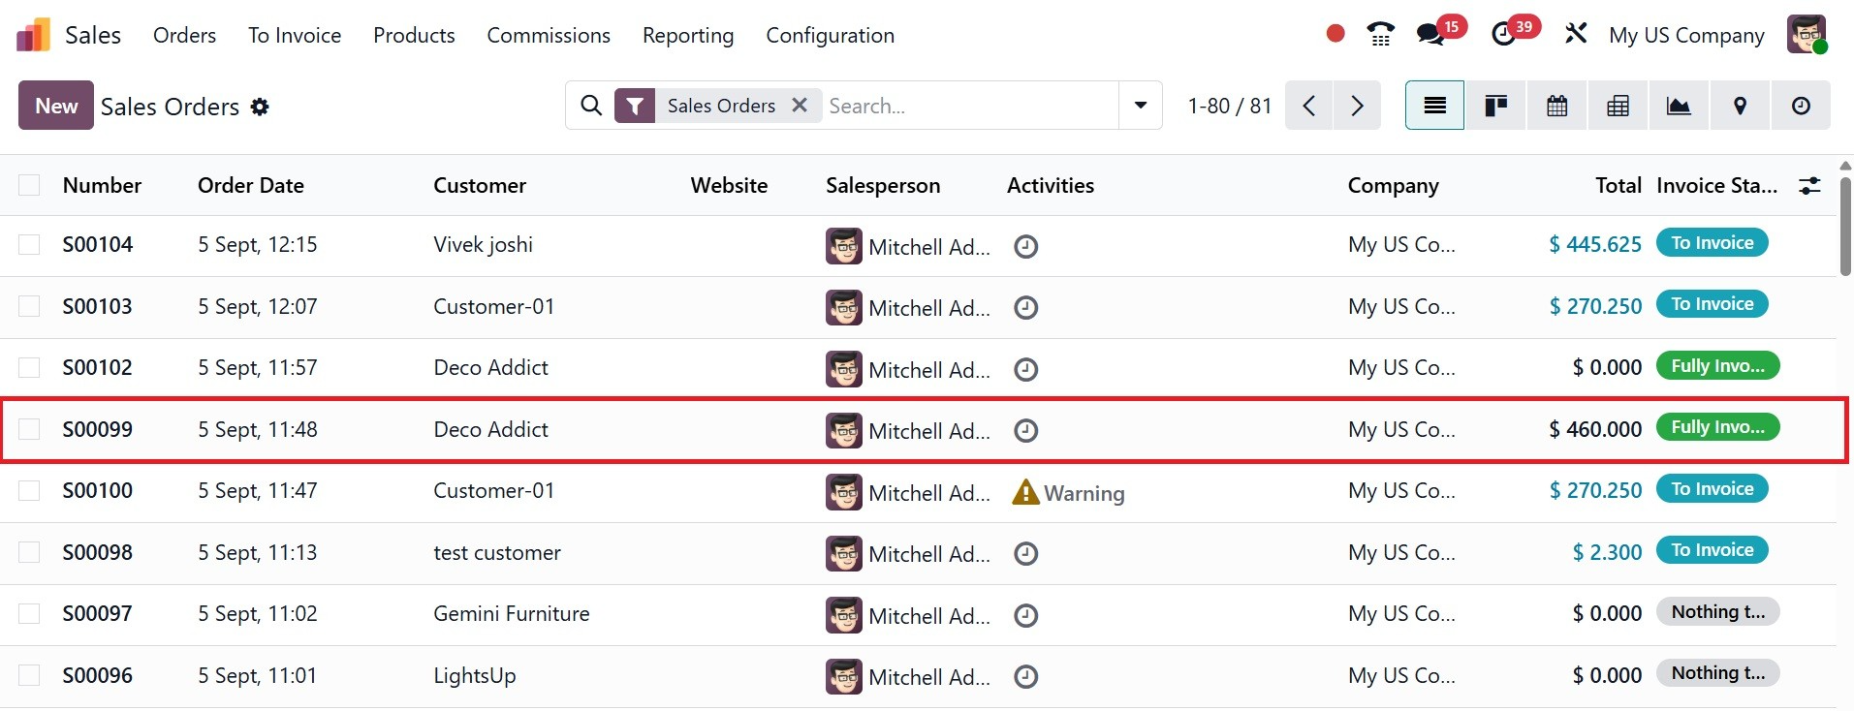1854x711 pixels.
Task: Open the Graph view
Action: (x=1679, y=106)
